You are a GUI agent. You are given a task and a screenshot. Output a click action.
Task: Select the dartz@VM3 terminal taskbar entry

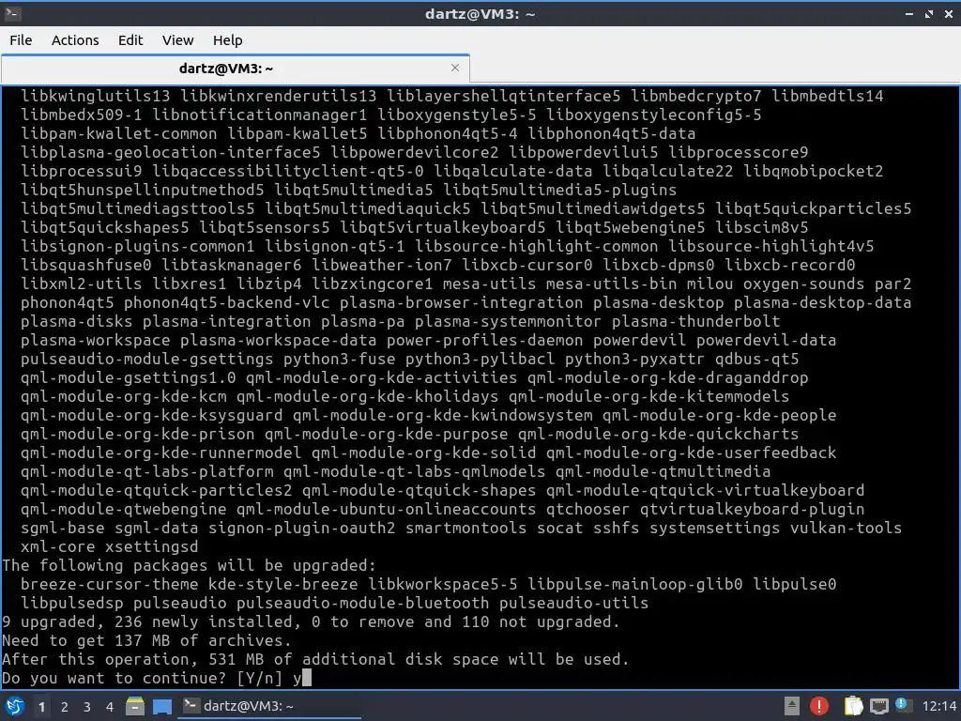(x=269, y=706)
